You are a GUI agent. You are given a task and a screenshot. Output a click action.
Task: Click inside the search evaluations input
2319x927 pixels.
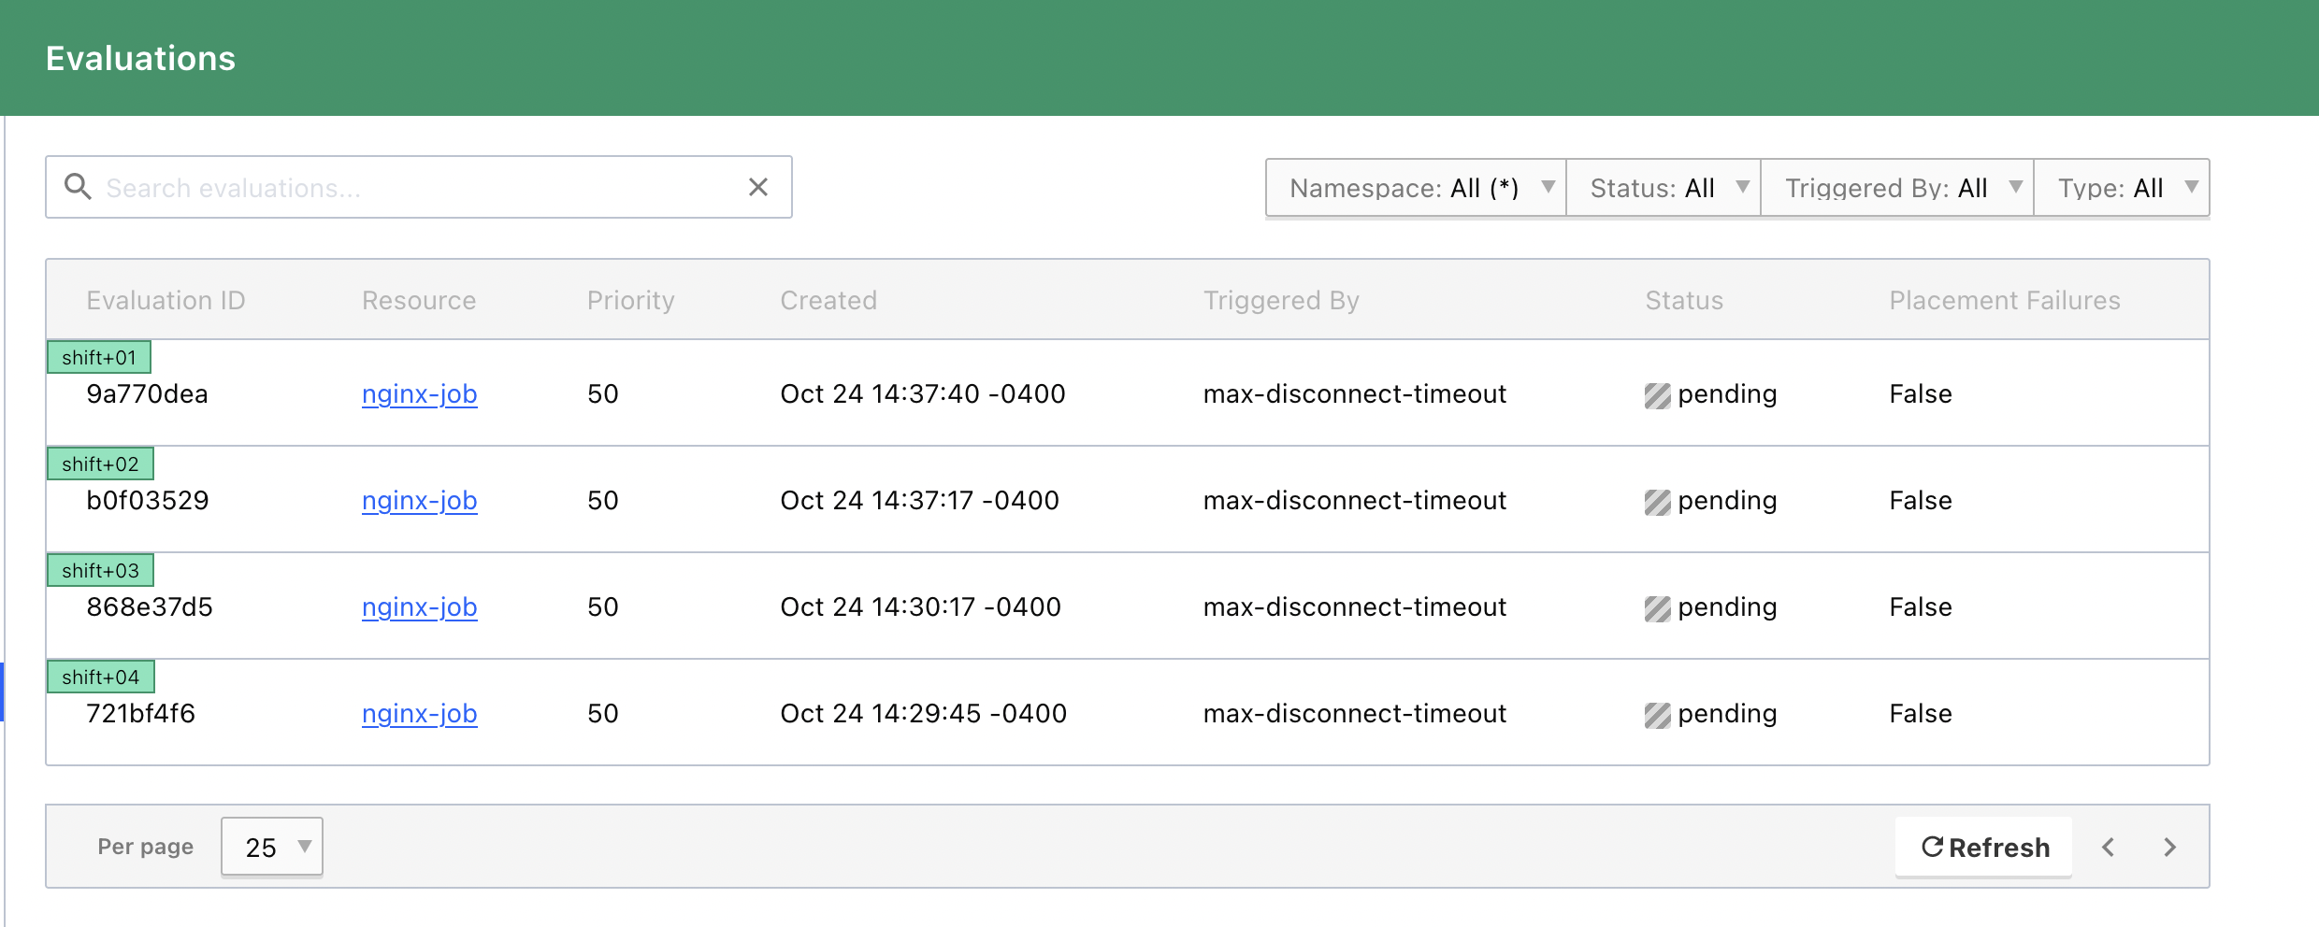point(374,187)
